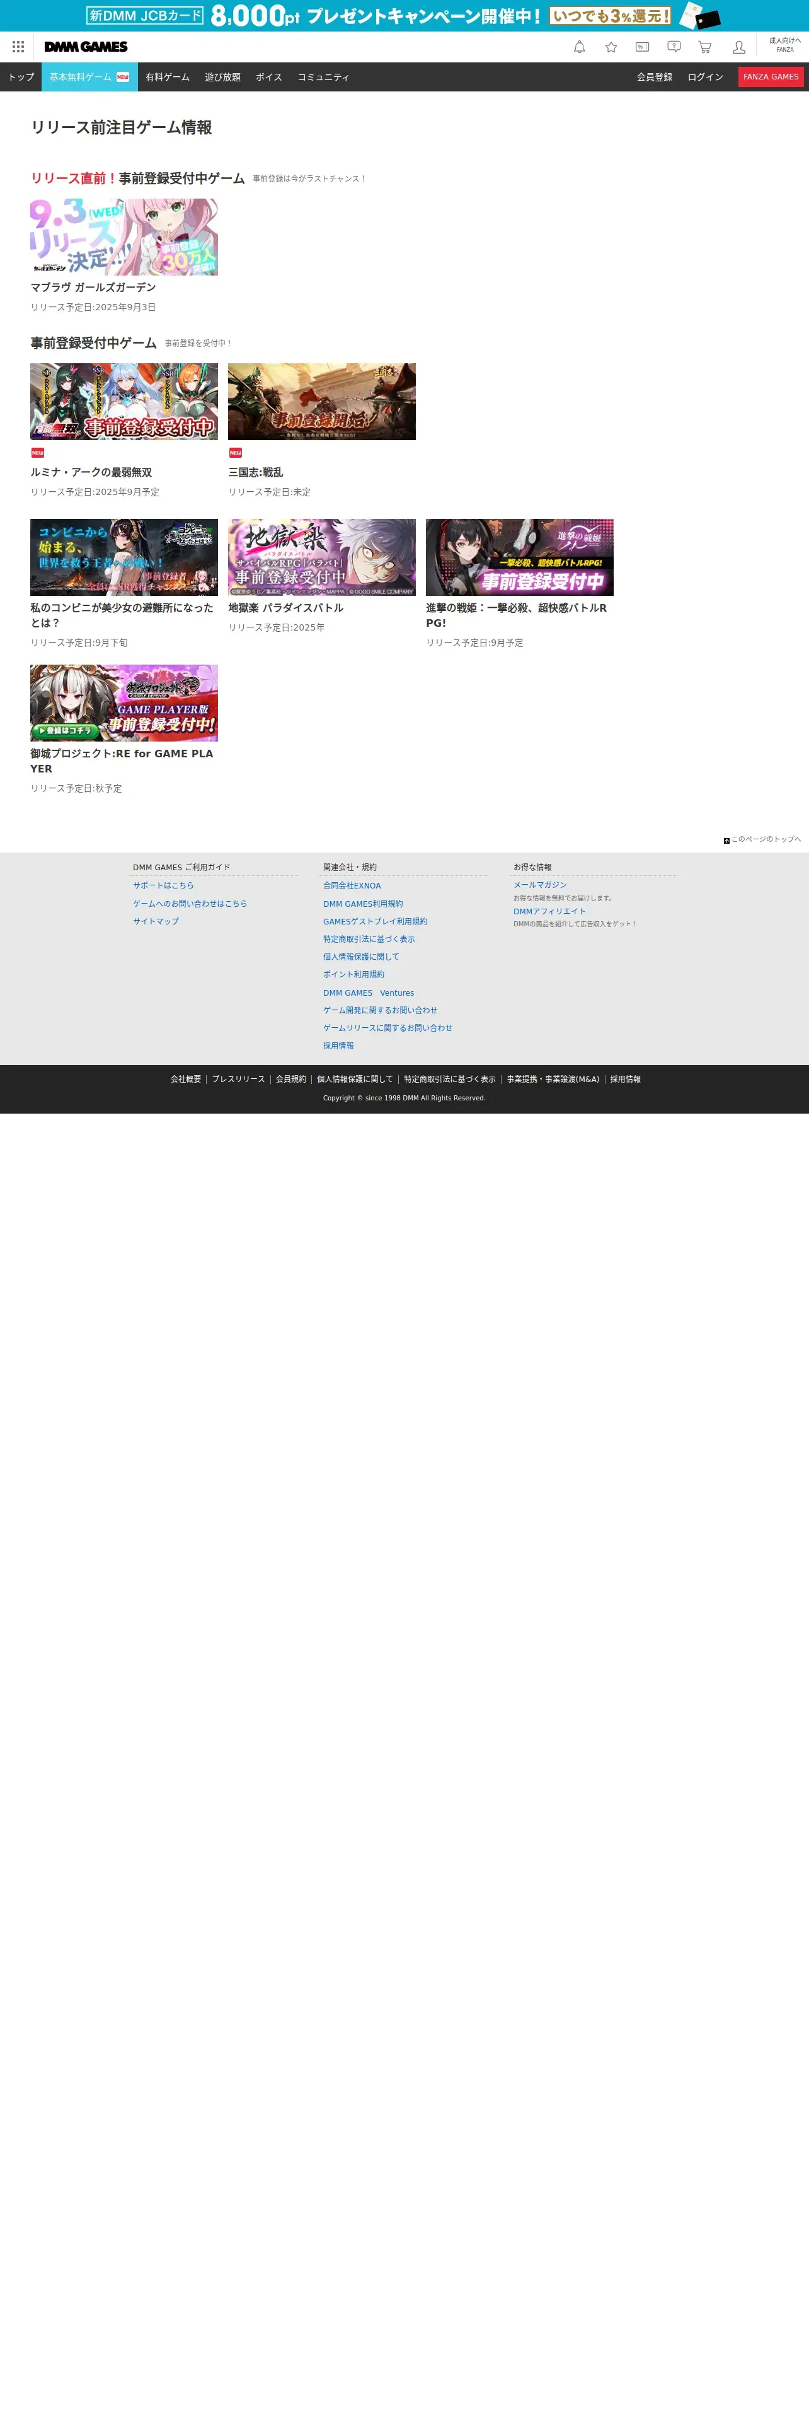Open the help question bubble icon
Screen dimensions: 809x2429
tap(674, 47)
